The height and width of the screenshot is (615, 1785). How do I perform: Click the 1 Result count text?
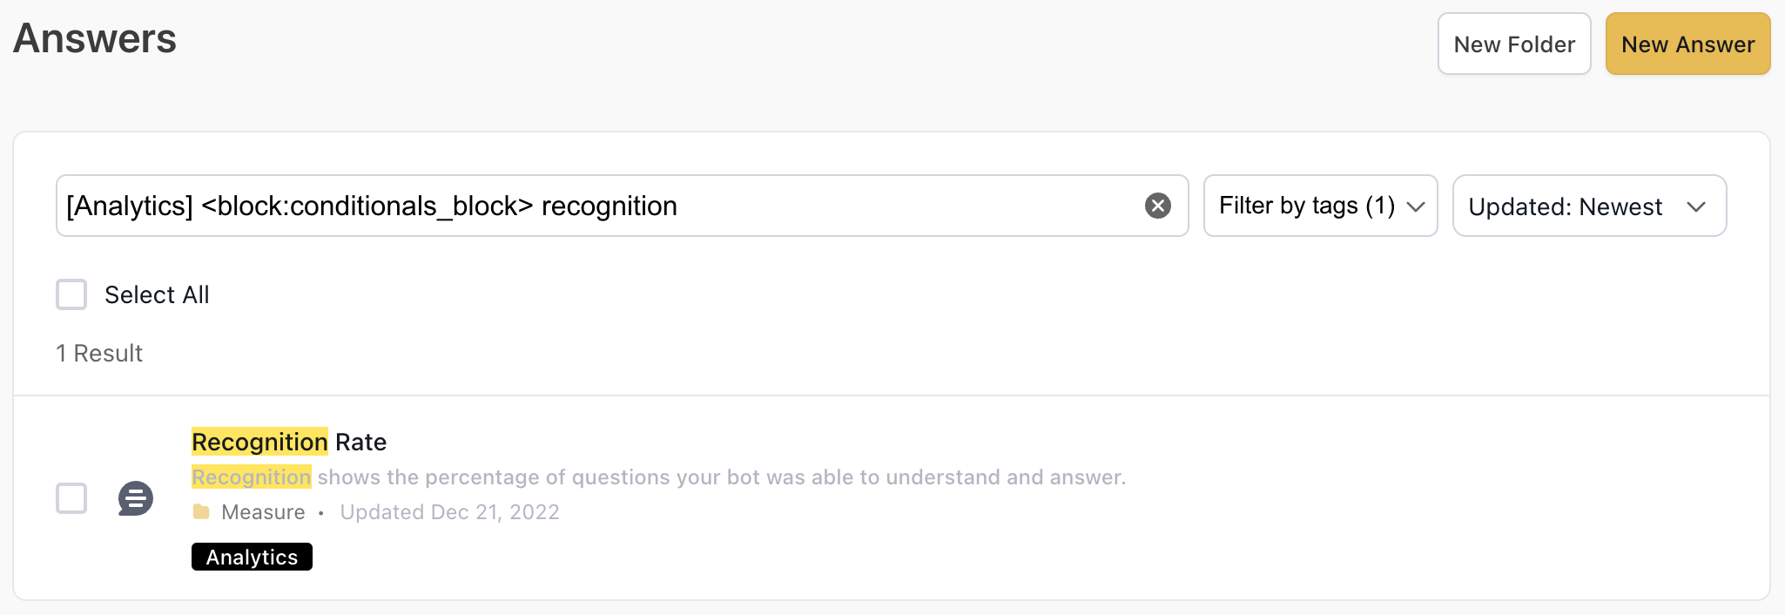pos(99,353)
